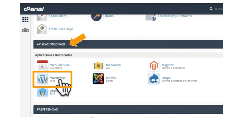
Task: Open the Joomla portal link
Action: 111,78
